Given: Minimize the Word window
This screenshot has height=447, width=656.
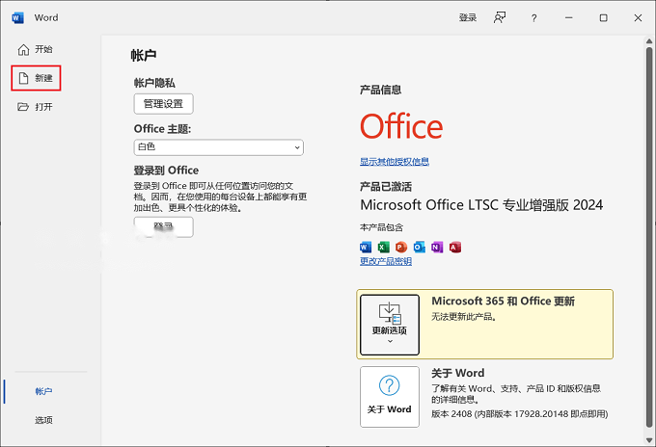Looking at the screenshot, I should coord(568,17).
